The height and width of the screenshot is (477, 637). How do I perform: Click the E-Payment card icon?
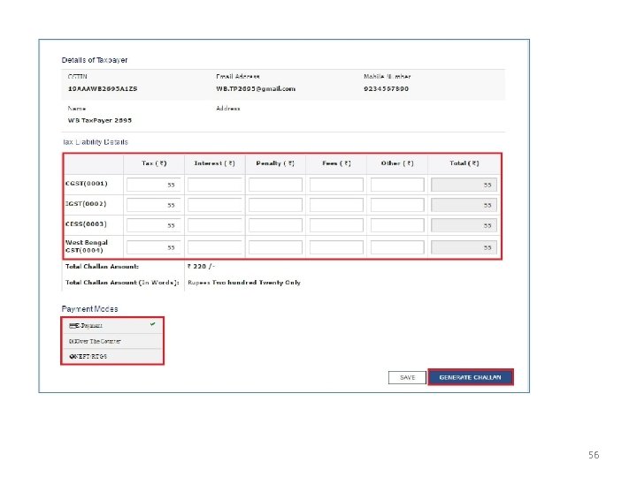pos(73,326)
